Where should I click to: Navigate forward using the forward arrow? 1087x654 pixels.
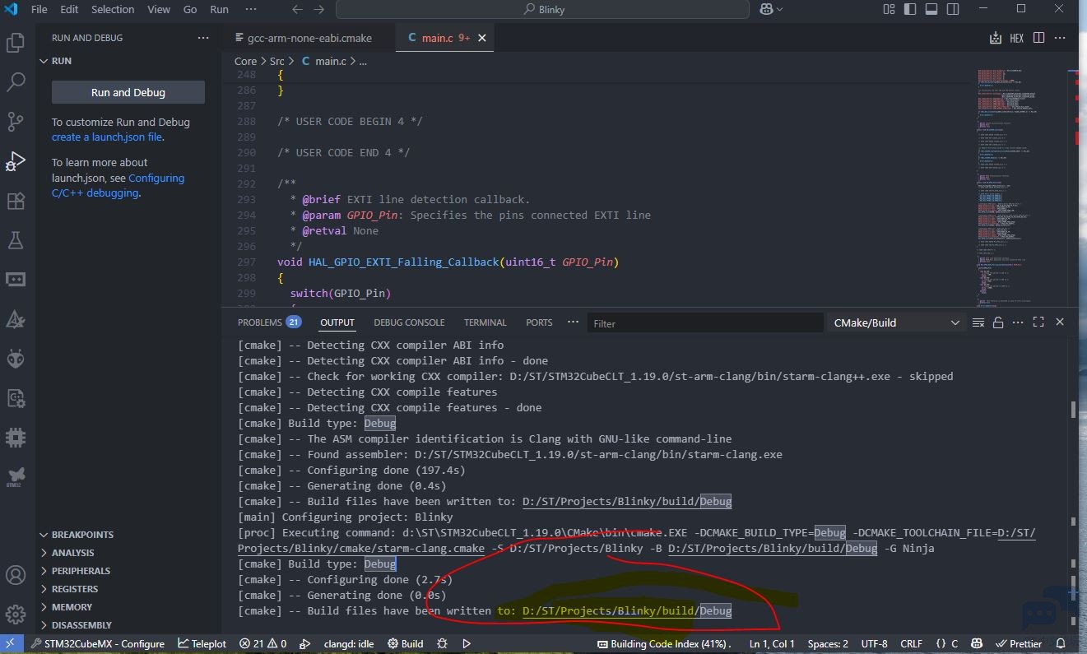[319, 9]
